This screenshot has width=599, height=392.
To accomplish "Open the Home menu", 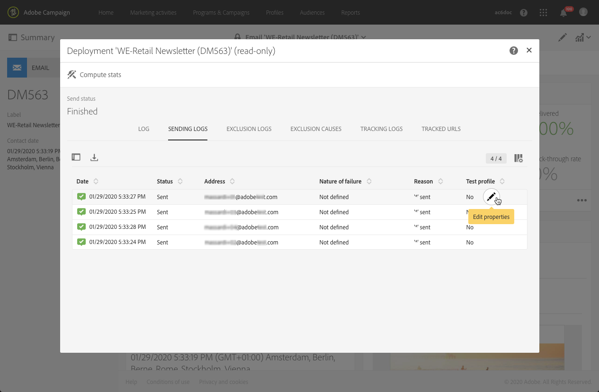I will coord(106,12).
